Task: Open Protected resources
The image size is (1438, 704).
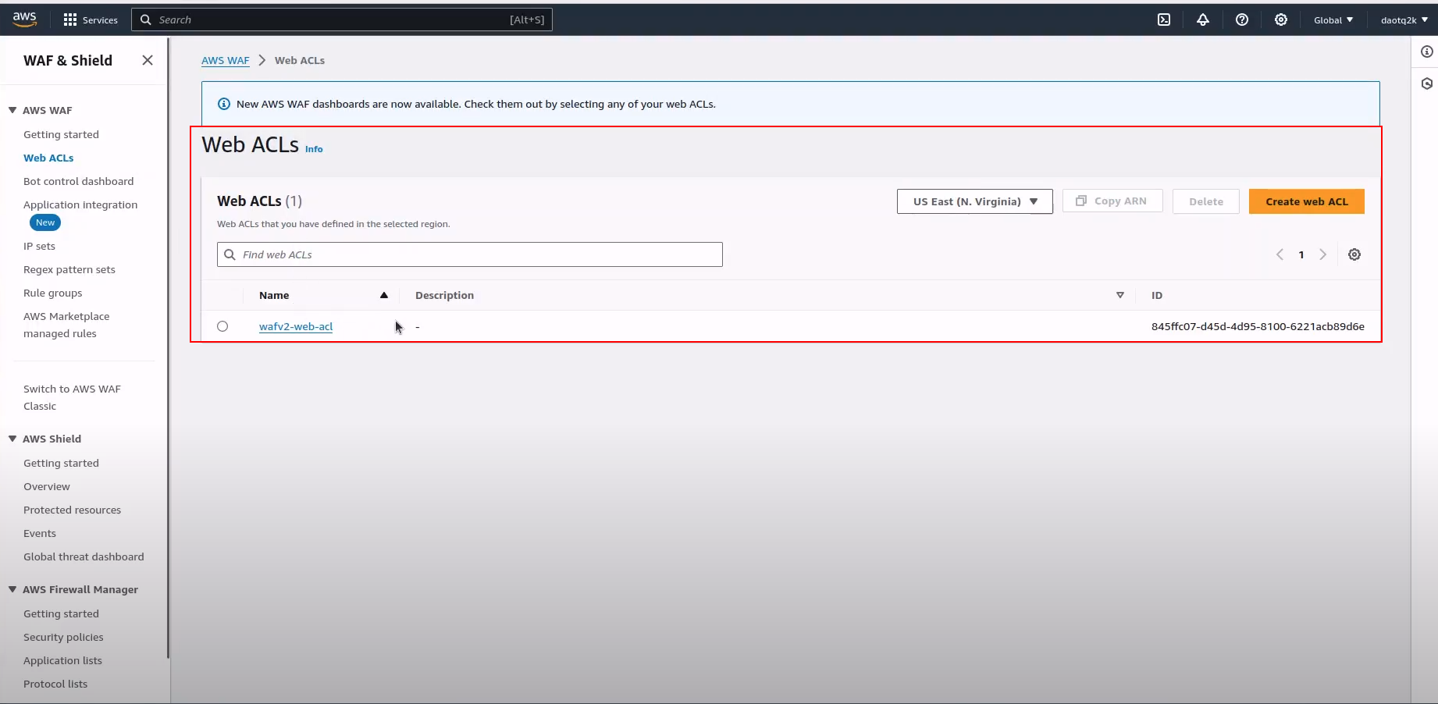Action: click(x=72, y=510)
